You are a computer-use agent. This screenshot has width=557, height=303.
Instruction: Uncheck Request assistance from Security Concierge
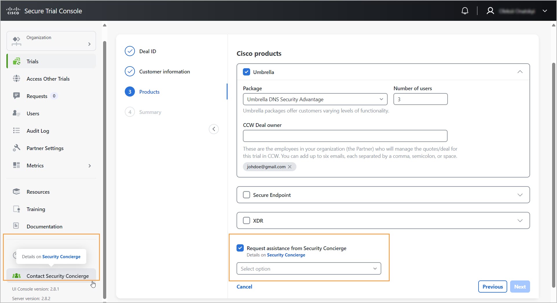pyautogui.click(x=240, y=248)
